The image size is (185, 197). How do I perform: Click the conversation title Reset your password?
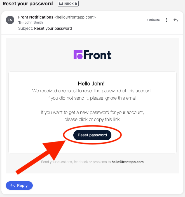tap(27, 4)
